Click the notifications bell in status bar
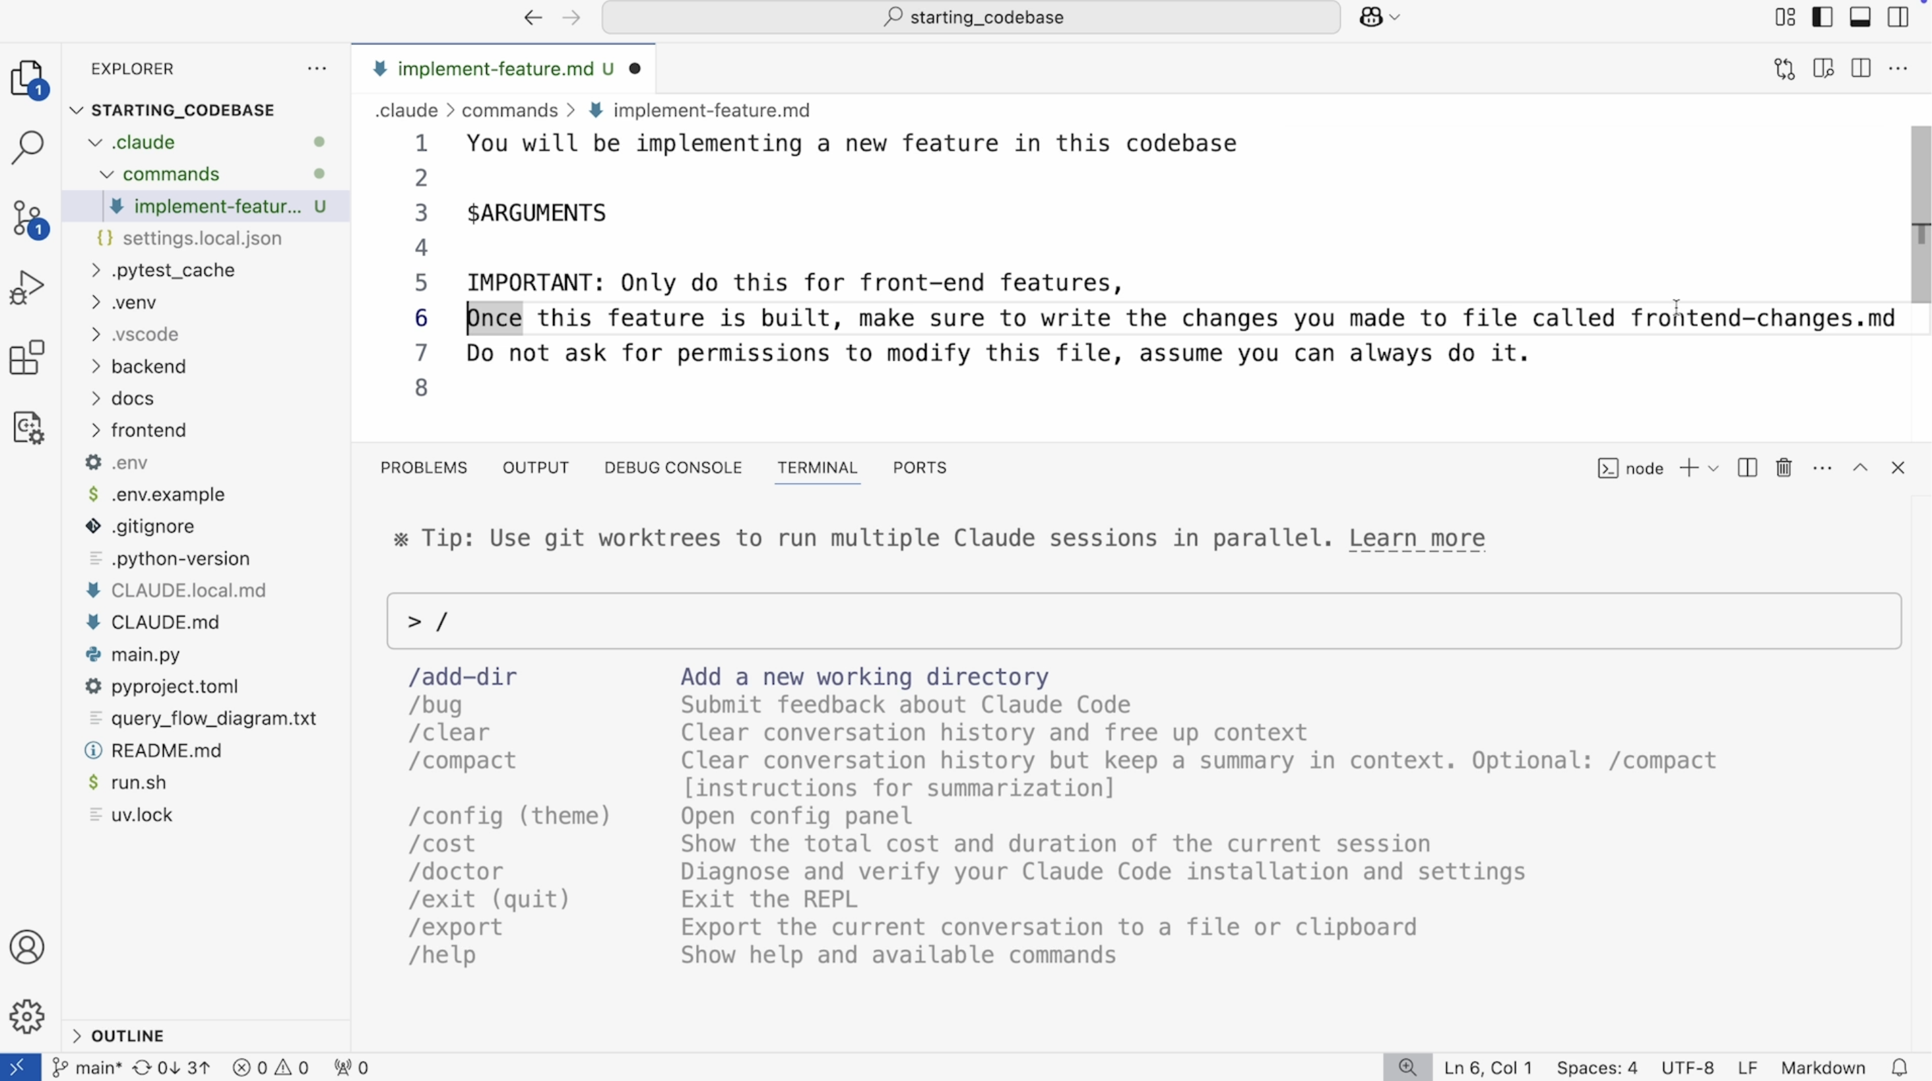This screenshot has height=1081, width=1932. pyautogui.click(x=1899, y=1068)
